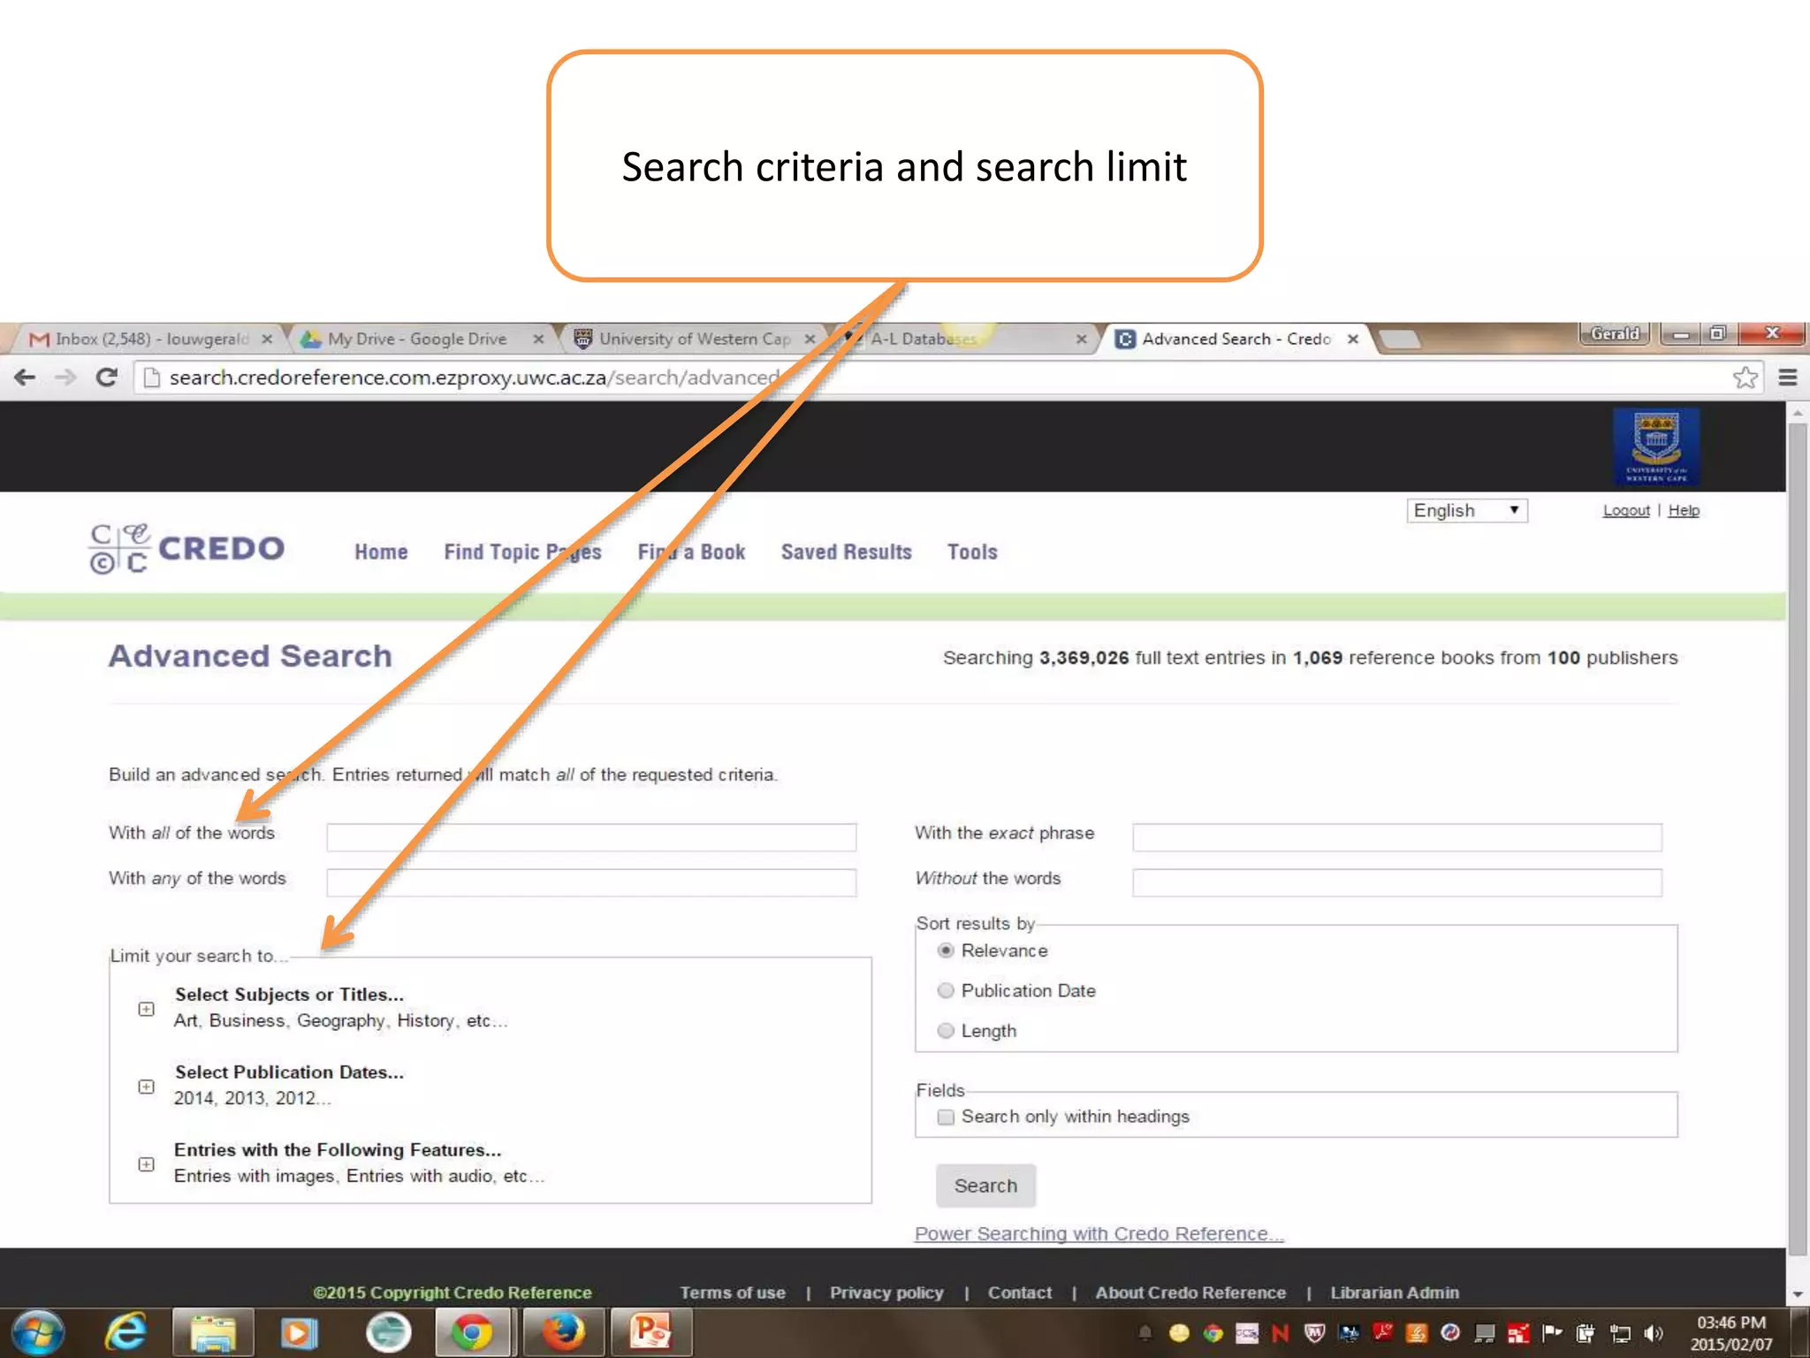Open the English language dropdown
1810x1358 pixels.
(x=1466, y=511)
